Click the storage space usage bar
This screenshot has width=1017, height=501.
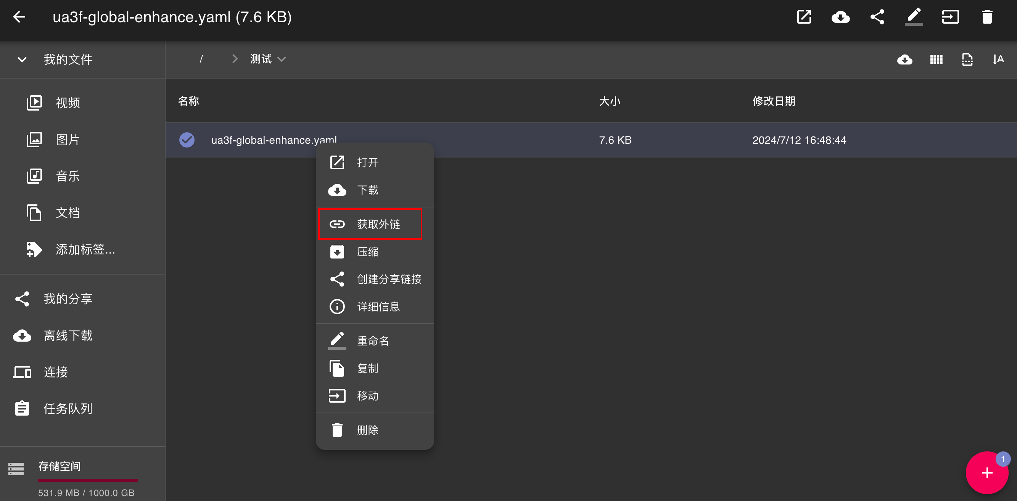[x=88, y=480]
